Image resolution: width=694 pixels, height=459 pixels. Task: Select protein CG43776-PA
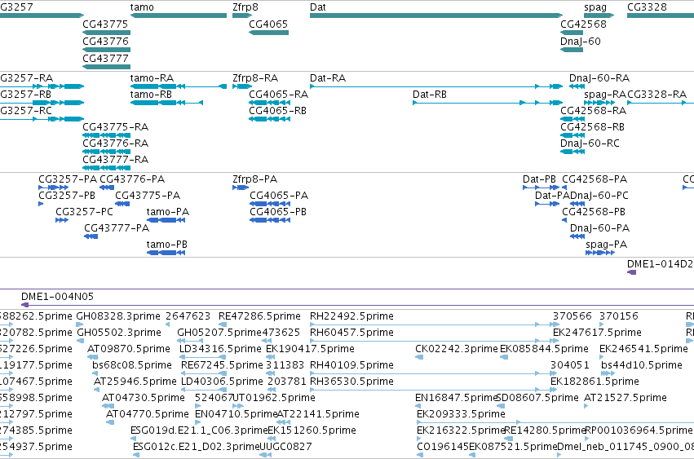tap(132, 179)
